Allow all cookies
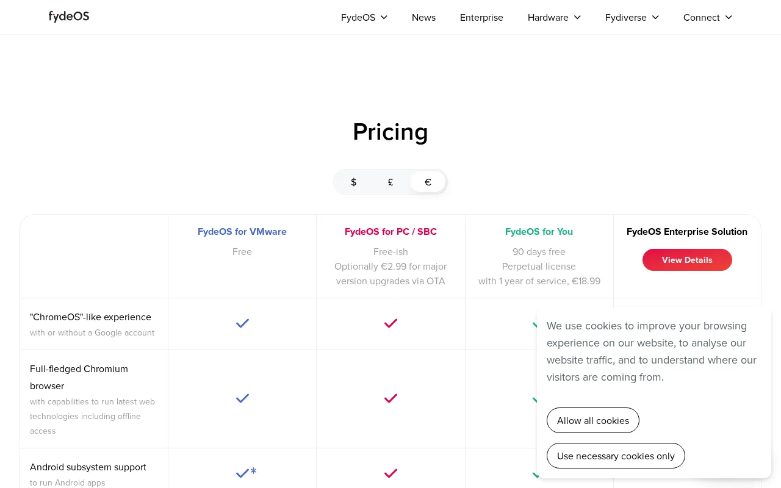 coord(593,420)
